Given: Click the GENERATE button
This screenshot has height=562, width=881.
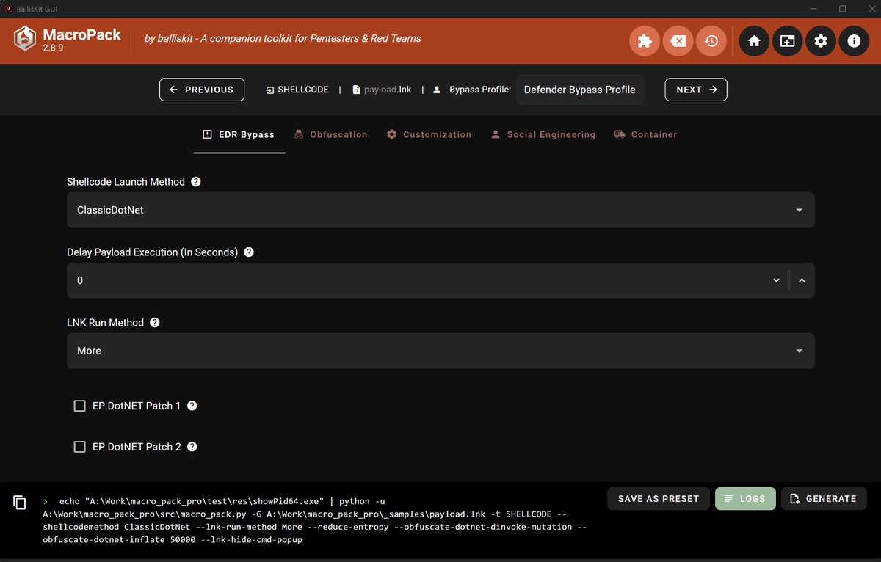Looking at the screenshot, I should [824, 499].
